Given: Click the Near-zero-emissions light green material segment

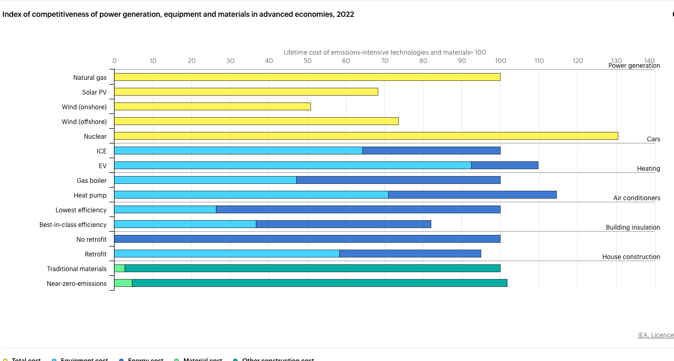Looking at the screenshot, I should click(x=123, y=283).
